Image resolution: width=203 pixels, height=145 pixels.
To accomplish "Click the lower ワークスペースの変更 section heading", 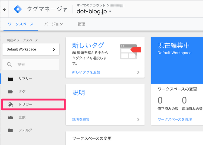I will click(x=92, y=138).
